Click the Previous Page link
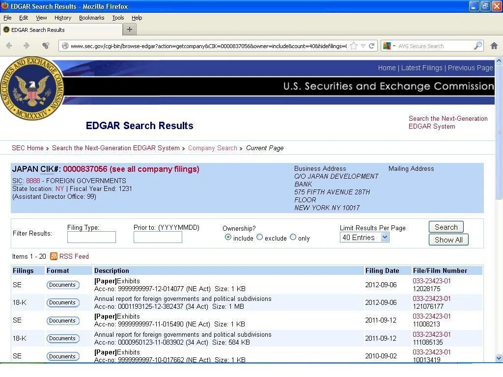 click(470, 68)
